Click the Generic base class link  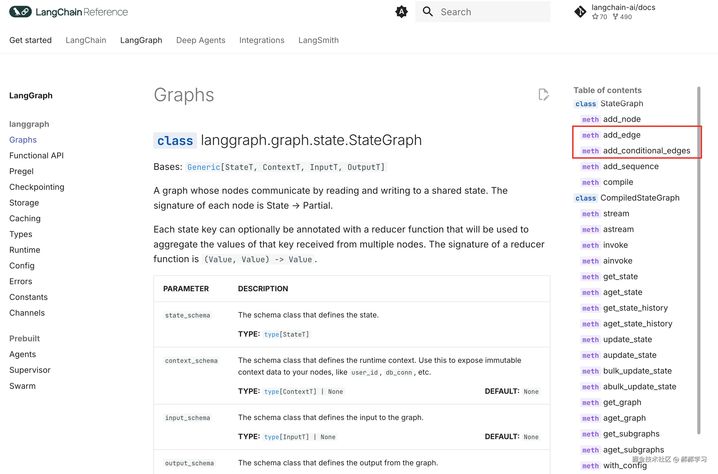point(203,167)
